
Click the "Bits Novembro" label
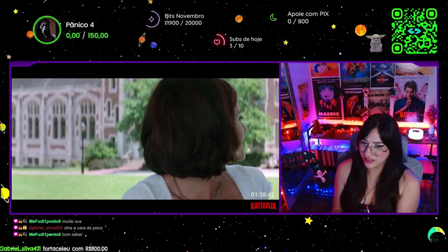pyautogui.click(x=184, y=16)
